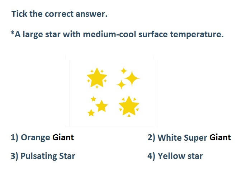The image size is (251, 179).
Task: Select the White Super Giant option
Action: coord(189,137)
